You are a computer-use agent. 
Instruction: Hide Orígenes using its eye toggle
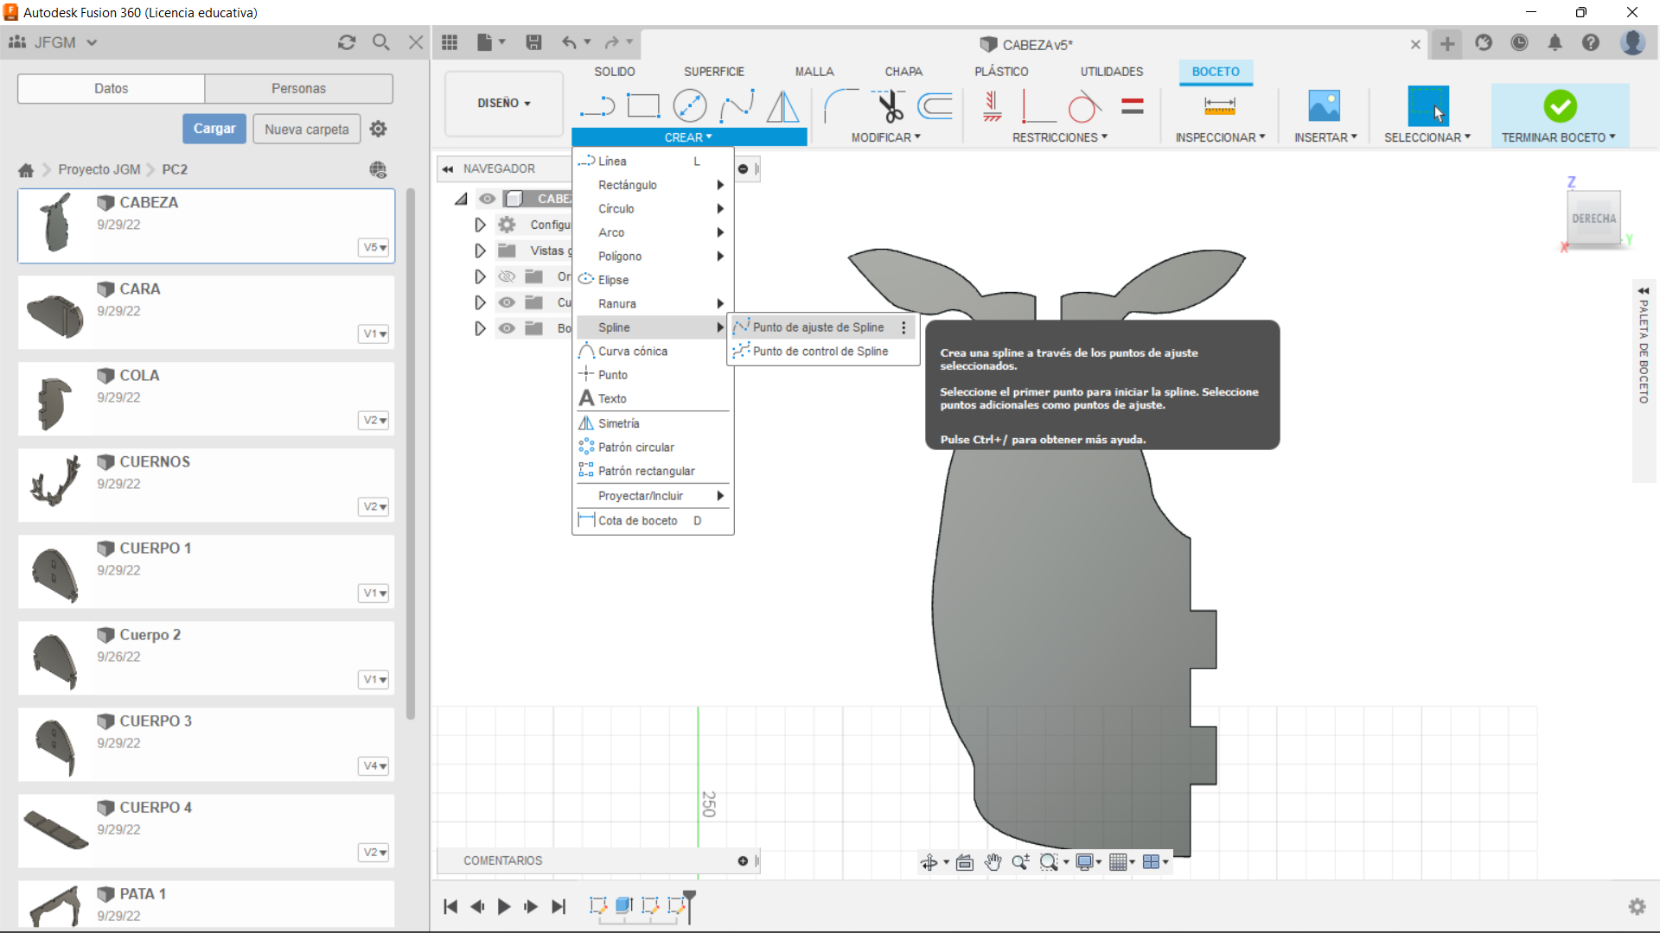pos(508,276)
